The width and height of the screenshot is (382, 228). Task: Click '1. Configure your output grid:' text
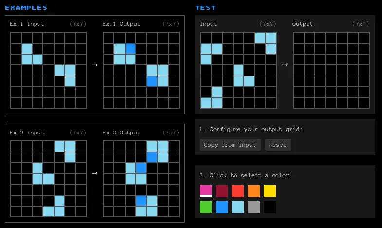[x=251, y=129]
